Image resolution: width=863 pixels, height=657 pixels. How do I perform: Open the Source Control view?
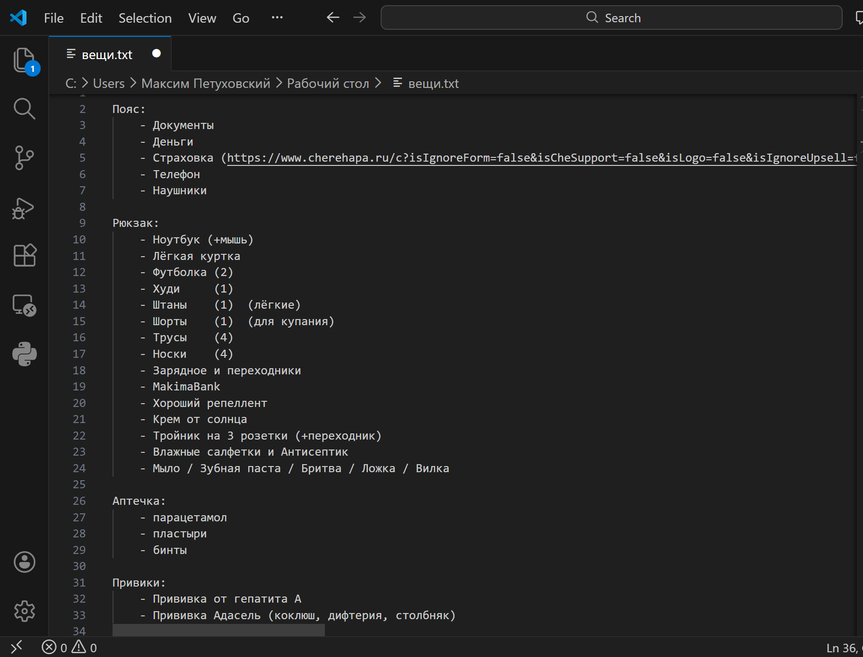click(x=25, y=158)
